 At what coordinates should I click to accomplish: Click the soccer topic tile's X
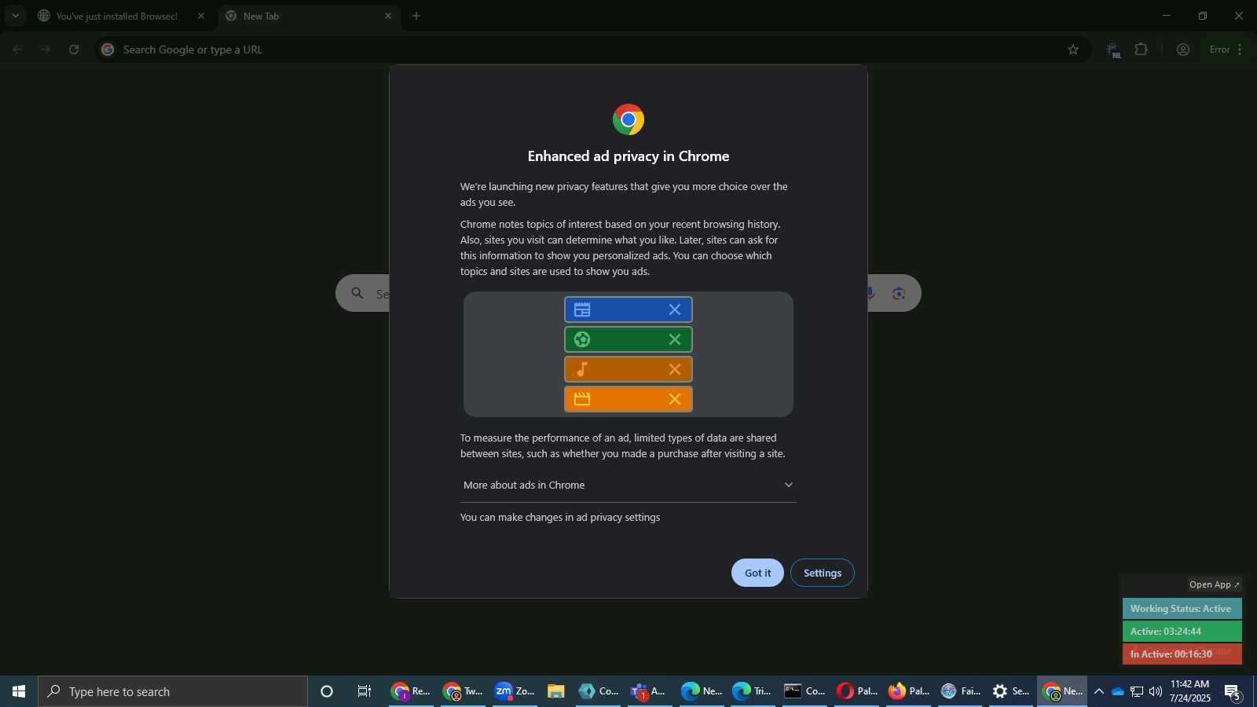tap(675, 339)
